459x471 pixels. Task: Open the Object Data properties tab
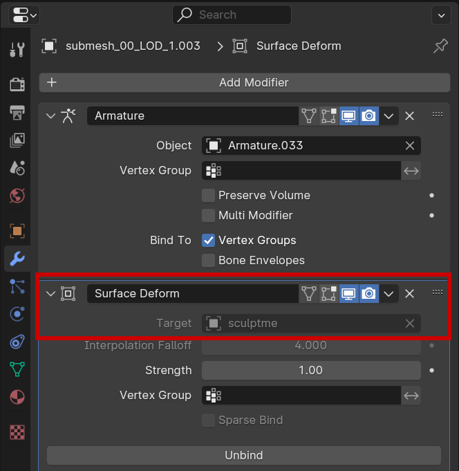17,370
